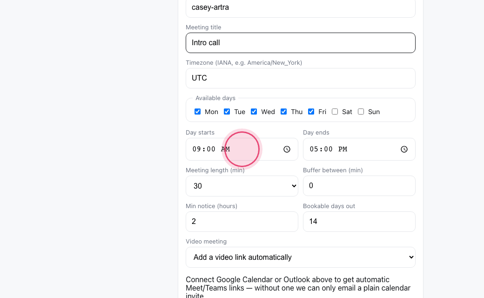484x298 pixels.
Task: Click the 'Min notice (hours)' label
Action: point(211,206)
